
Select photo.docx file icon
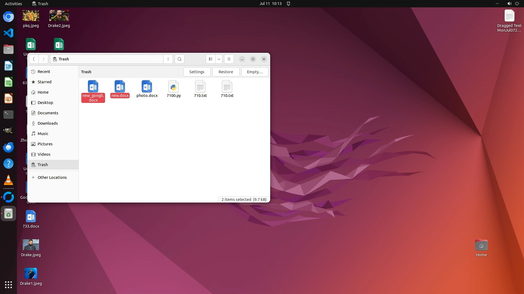point(147,87)
